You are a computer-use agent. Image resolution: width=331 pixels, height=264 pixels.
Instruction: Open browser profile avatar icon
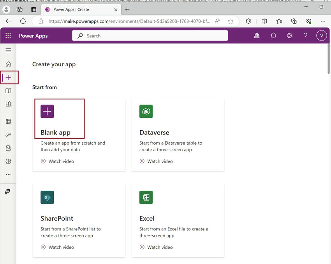6,9
